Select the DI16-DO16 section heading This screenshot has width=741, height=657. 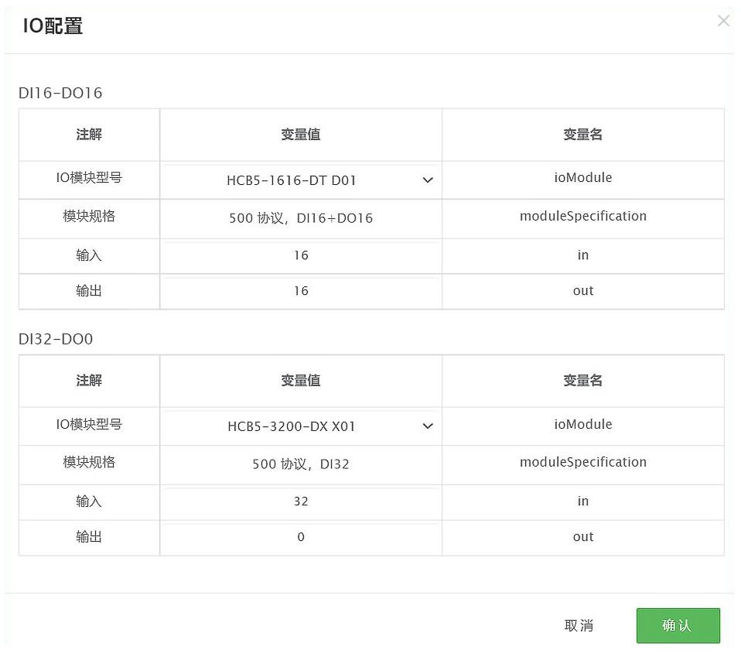pyautogui.click(x=60, y=94)
